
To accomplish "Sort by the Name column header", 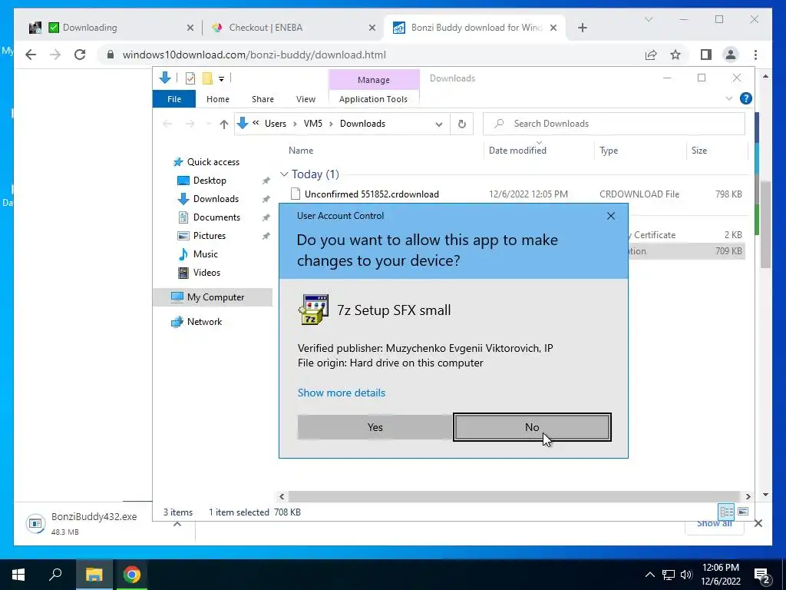I will tap(301, 151).
